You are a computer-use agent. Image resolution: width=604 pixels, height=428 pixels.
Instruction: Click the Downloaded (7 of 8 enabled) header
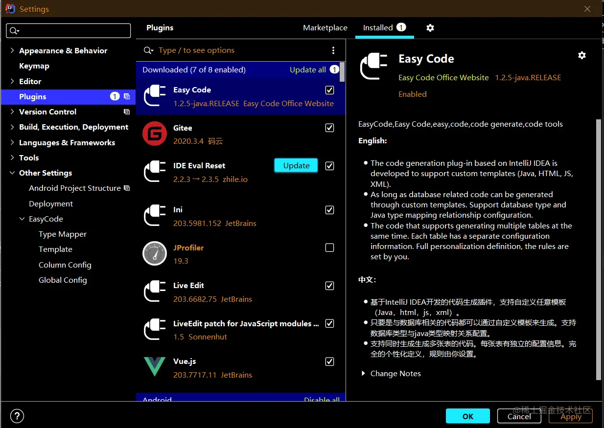194,70
